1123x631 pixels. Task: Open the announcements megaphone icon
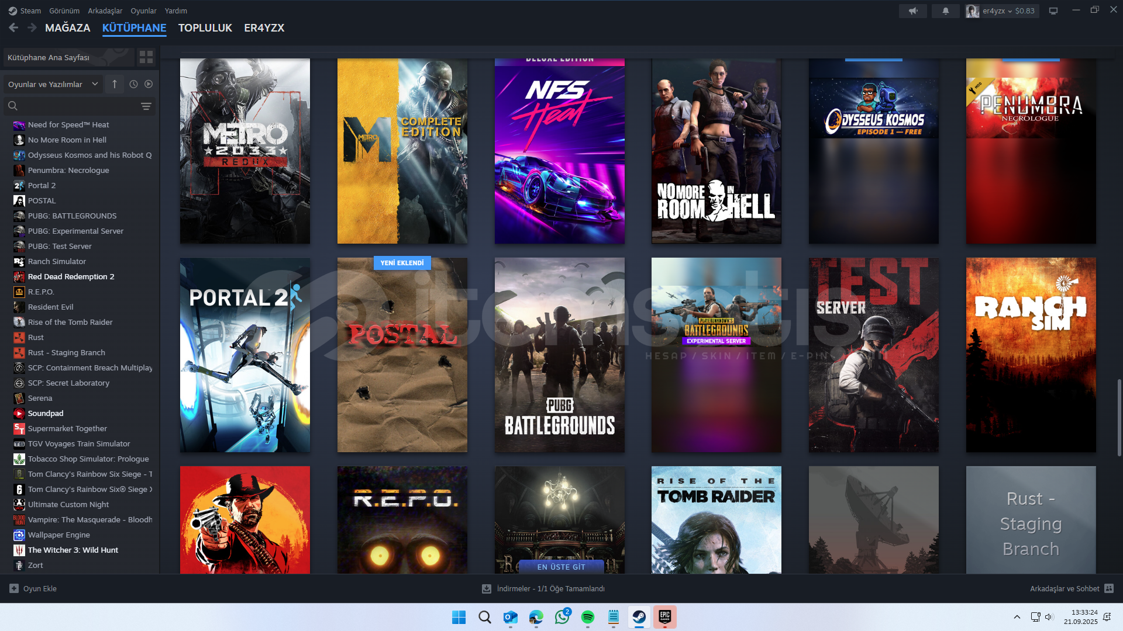(913, 11)
